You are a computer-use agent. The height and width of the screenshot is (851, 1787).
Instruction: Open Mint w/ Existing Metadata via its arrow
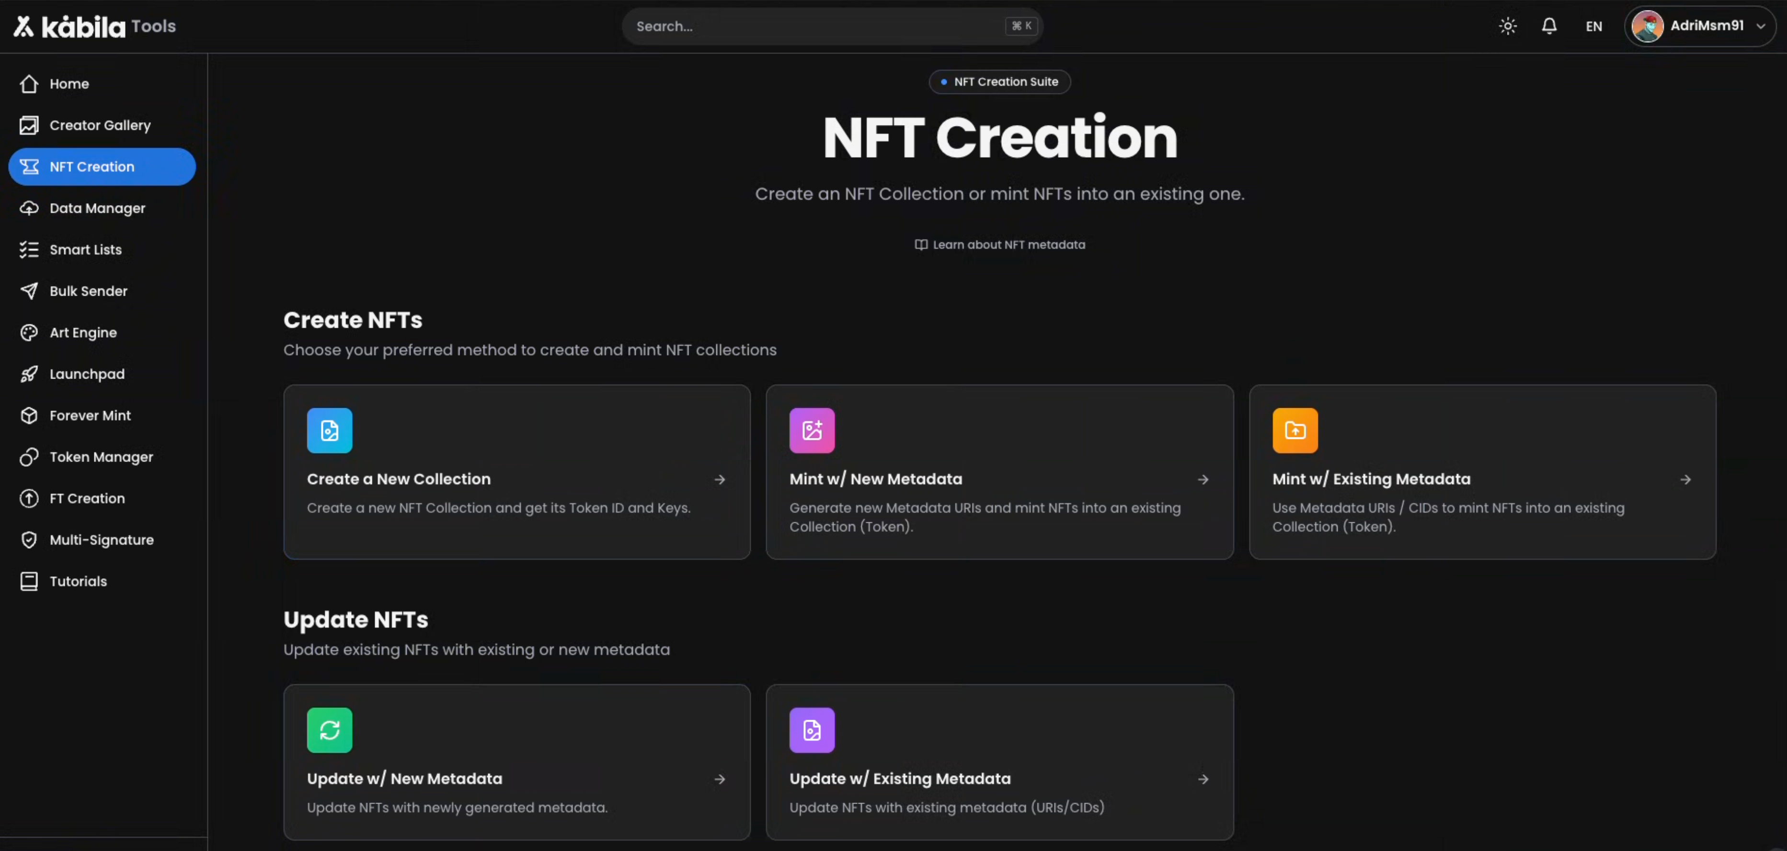point(1686,479)
